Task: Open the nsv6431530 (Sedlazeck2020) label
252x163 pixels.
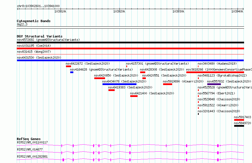Action: tap(39, 58)
